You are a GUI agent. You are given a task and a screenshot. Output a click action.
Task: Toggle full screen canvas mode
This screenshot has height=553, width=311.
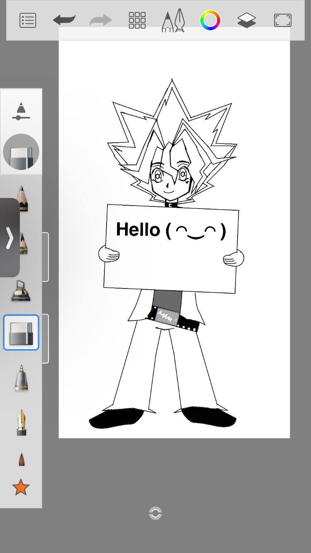point(283,20)
